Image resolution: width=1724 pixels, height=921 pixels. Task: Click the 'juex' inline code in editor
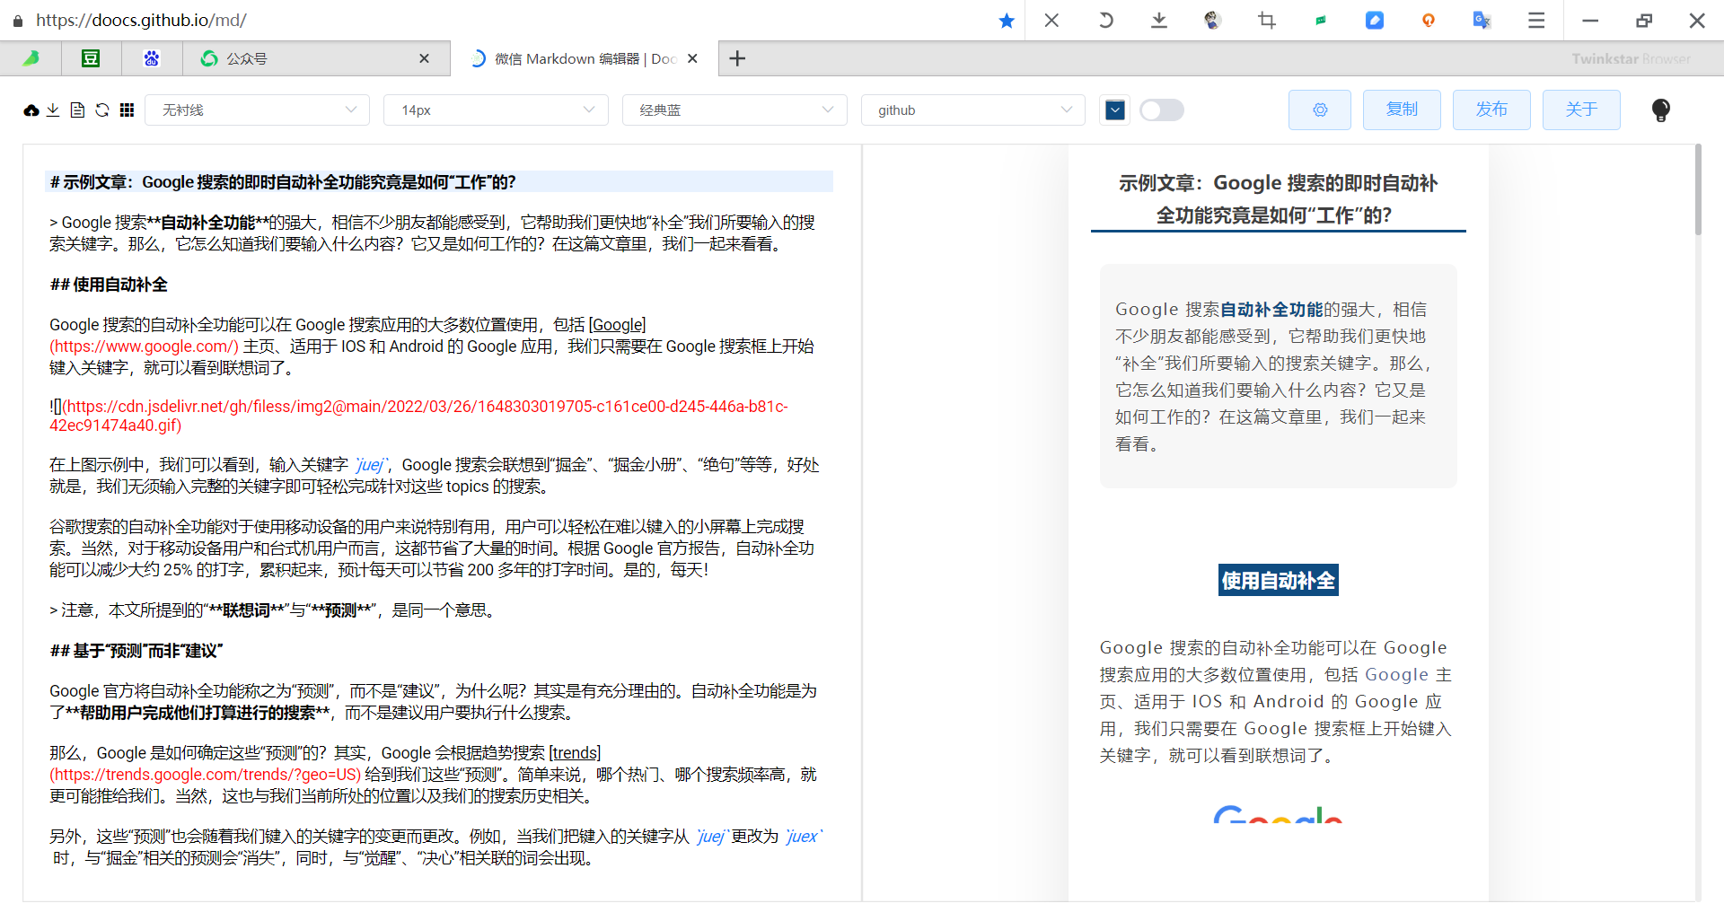[802, 837]
